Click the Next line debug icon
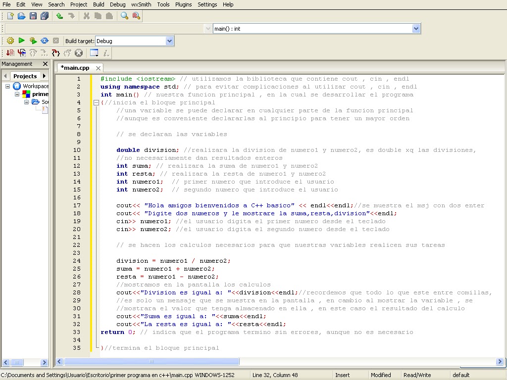This screenshot has height=380, width=507. [33, 53]
